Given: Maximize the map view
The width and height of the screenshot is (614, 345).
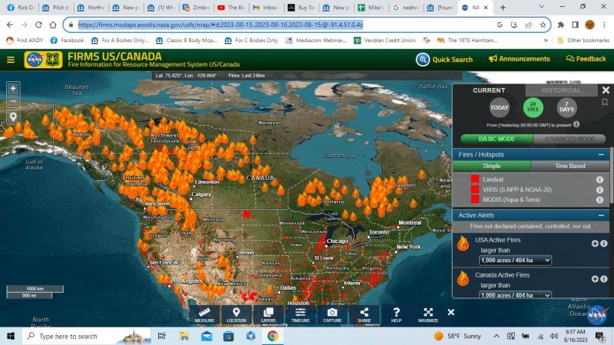Looking at the screenshot, I should click(428, 315).
